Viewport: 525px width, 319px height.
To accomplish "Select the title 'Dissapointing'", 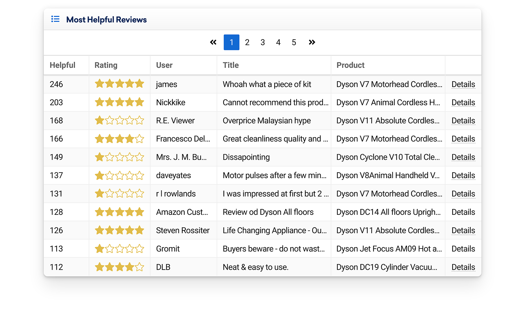I will (246, 157).
